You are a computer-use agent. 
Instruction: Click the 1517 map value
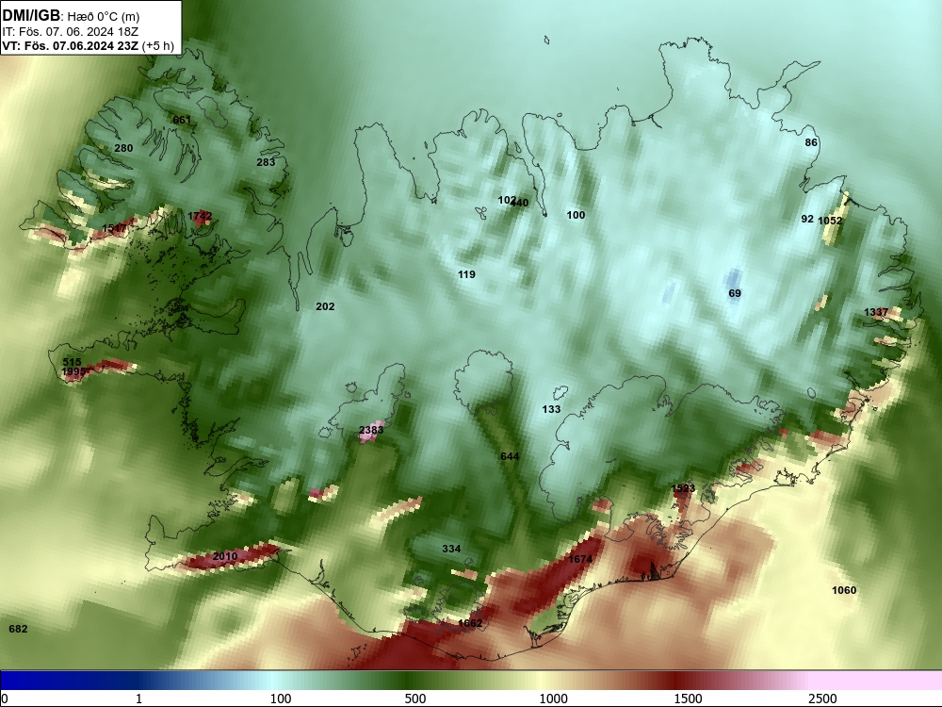114,228
